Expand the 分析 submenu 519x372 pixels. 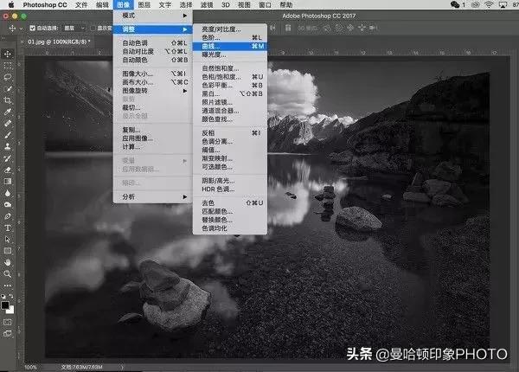(152, 197)
